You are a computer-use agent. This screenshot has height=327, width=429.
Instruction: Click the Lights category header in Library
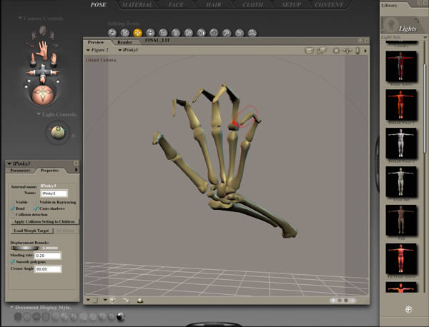405,26
